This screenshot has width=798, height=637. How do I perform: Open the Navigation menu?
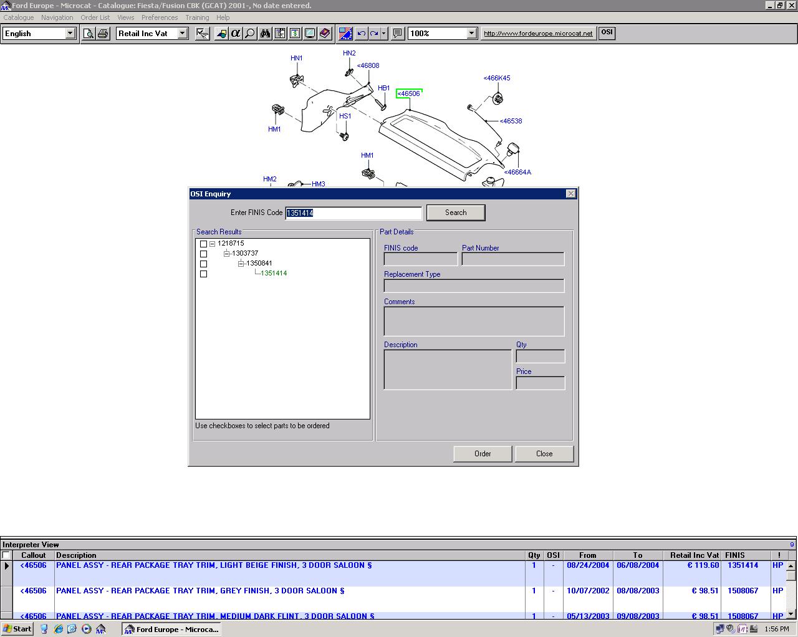57,17
